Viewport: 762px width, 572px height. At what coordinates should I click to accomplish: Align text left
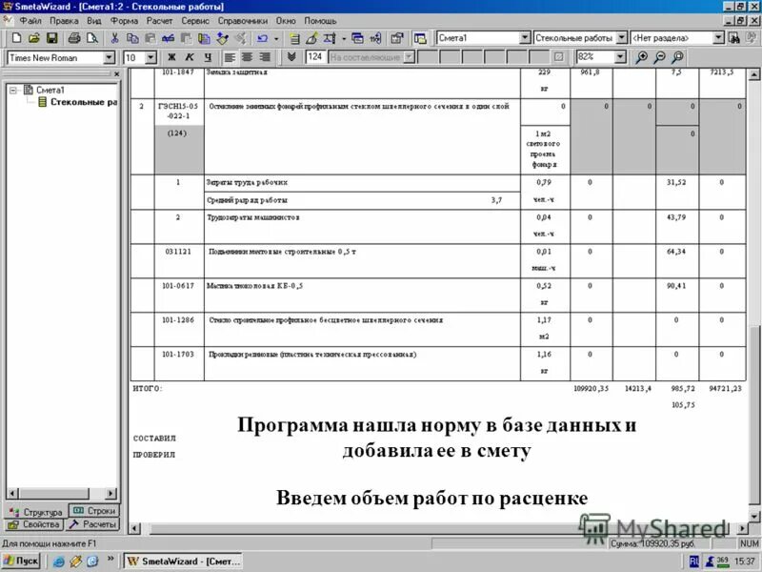pyautogui.click(x=230, y=57)
